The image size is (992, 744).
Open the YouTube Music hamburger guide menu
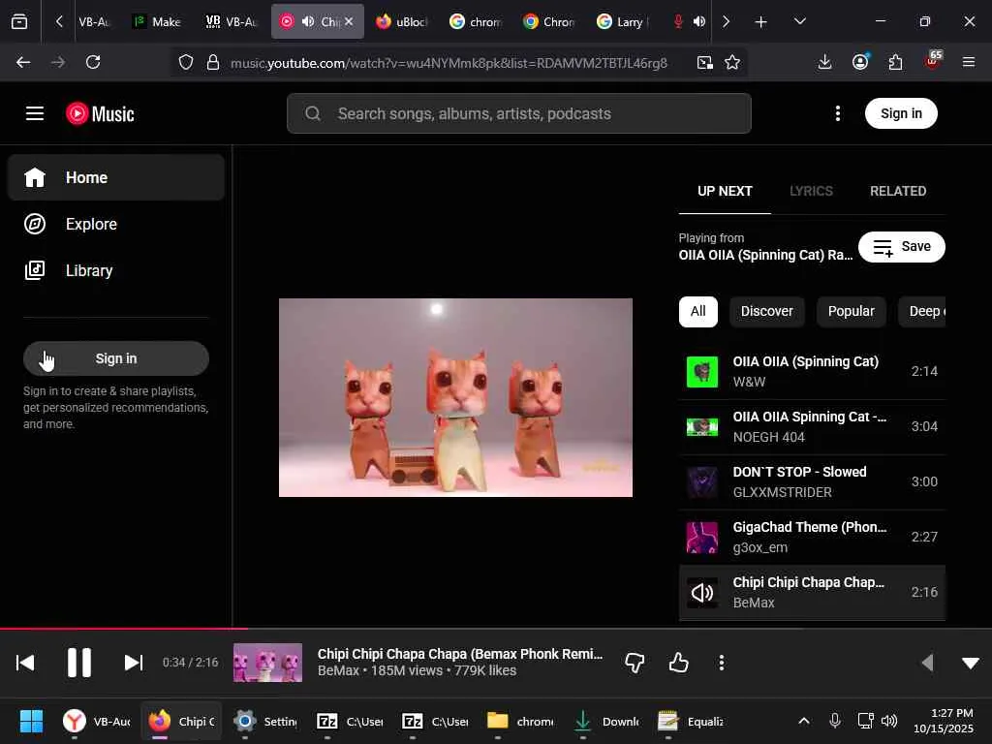(x=35, y=114)
